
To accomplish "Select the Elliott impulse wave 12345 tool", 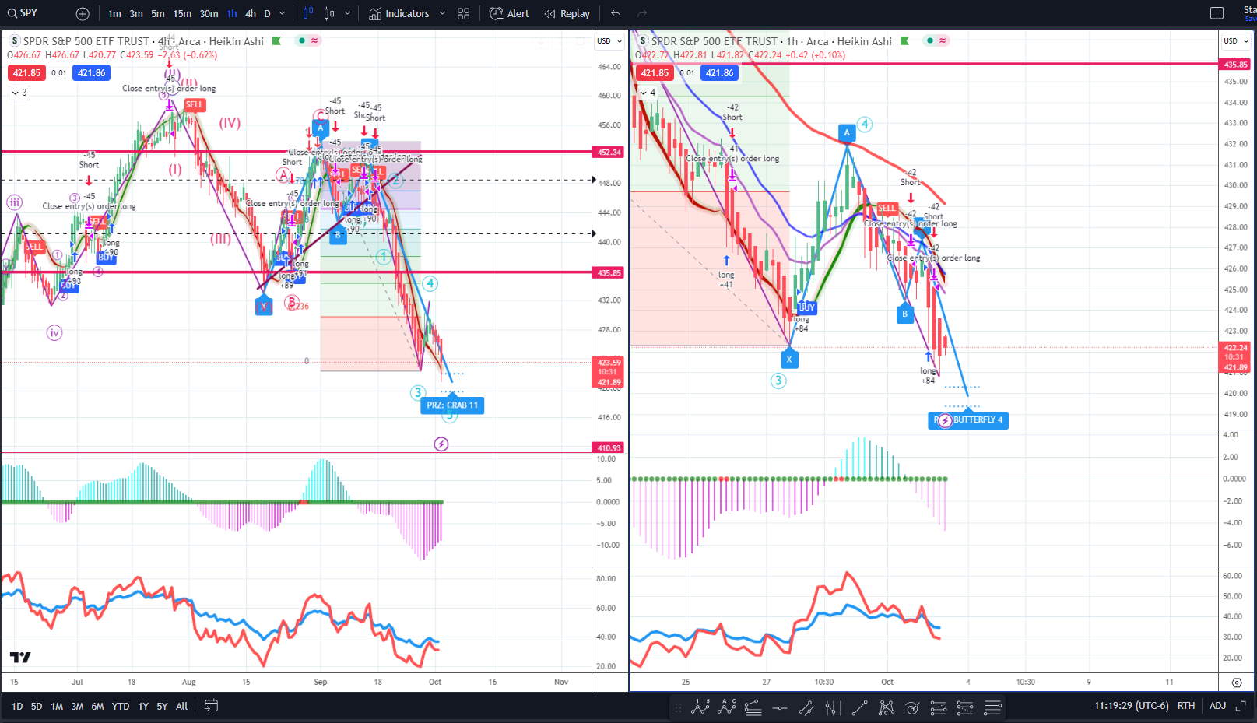I will click(x=700, y=707).
